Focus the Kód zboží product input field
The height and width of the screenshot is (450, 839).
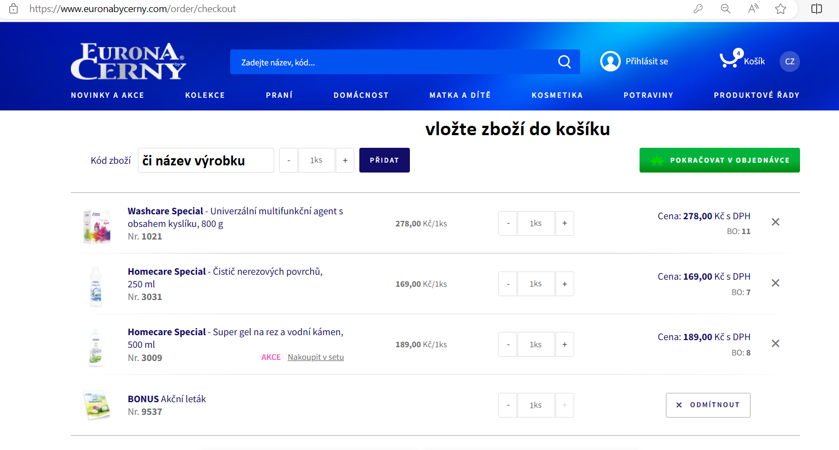coord(205,160)
